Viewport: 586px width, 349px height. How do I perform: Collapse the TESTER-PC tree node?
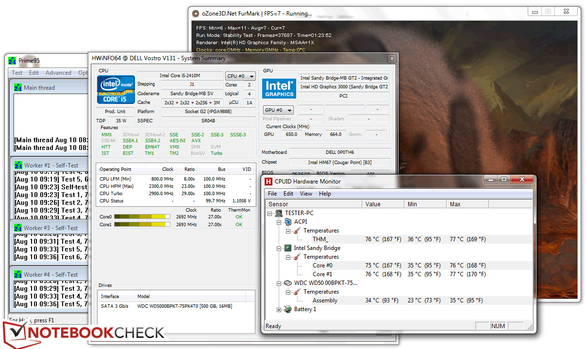270,213
